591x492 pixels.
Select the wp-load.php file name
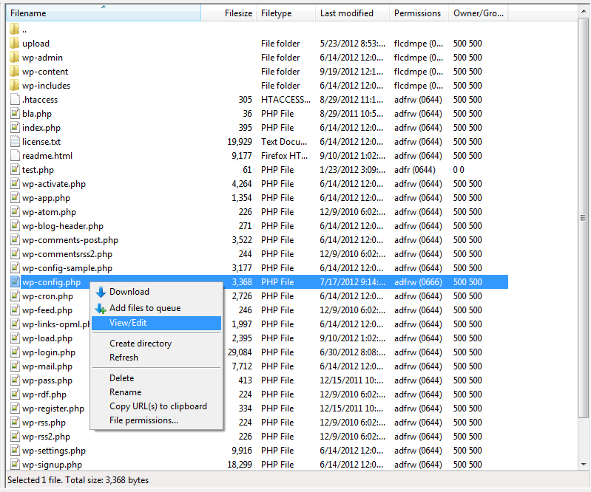(47, 338)
